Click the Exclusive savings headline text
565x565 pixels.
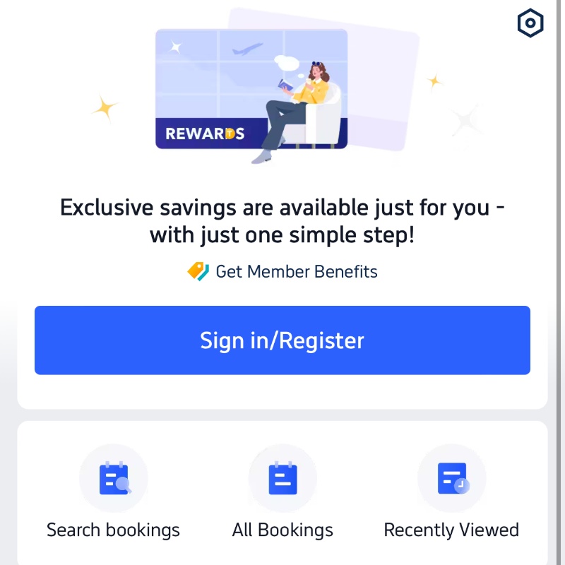(x=282, y=221)
